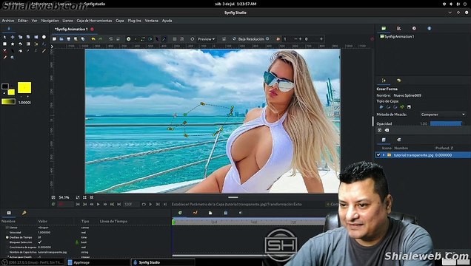Click the Play button in playback bar
Image resolution: width=471 pixels, height=266 pixels.
[98, 204]
